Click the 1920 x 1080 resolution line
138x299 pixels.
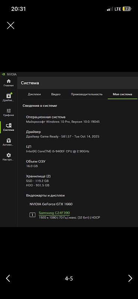[x=69, y=217]
